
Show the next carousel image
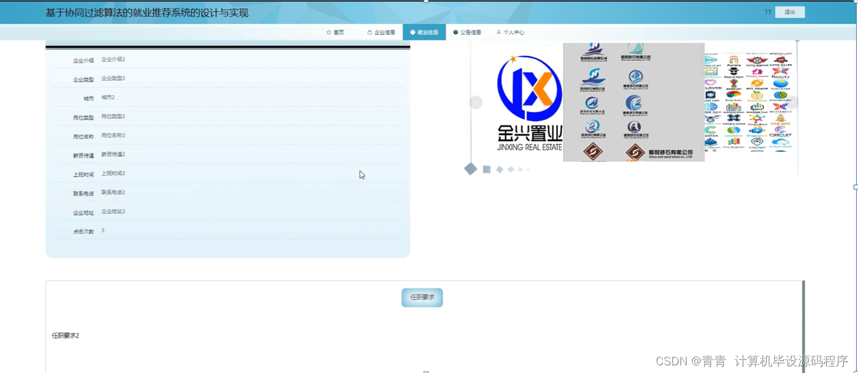pos(792,103)
